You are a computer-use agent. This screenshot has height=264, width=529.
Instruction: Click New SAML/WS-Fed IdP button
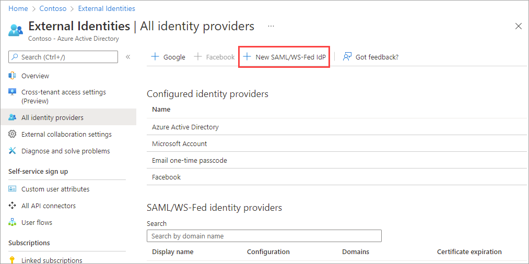click(285, 57)
